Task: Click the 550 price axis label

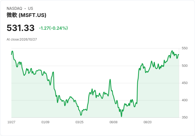Action: coord(185,48)
